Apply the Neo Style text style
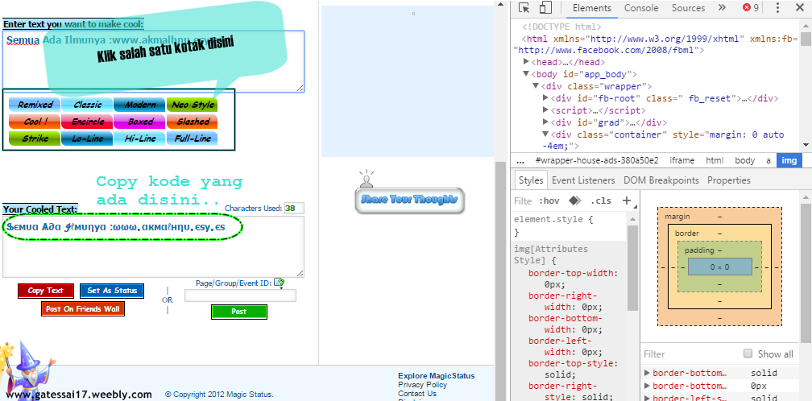 (192, 105)
